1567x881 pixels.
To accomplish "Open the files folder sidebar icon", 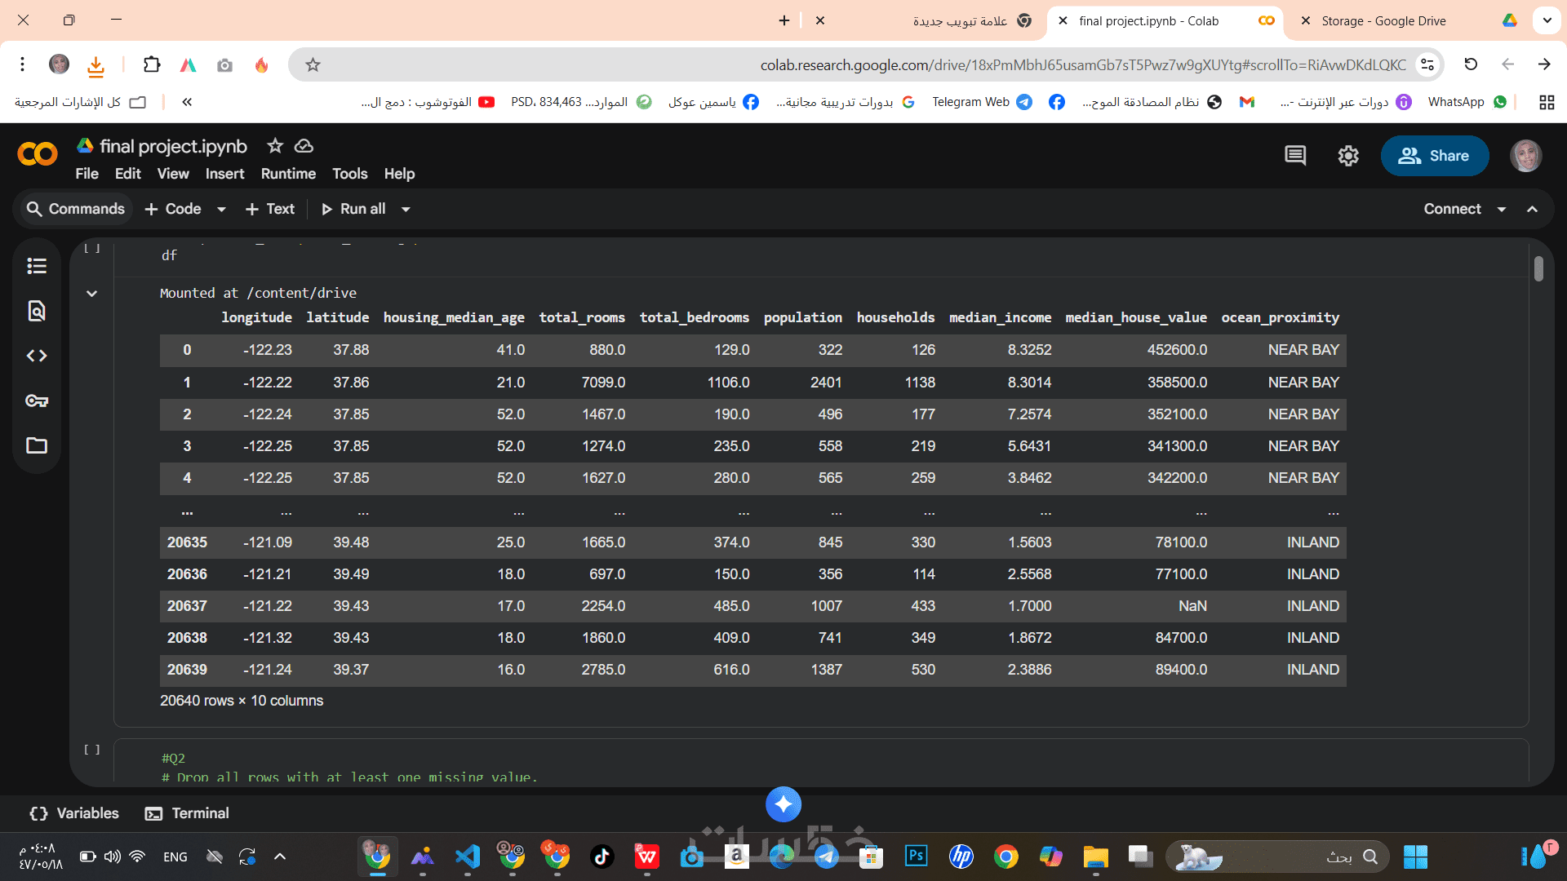I will [x=37, y=445].
